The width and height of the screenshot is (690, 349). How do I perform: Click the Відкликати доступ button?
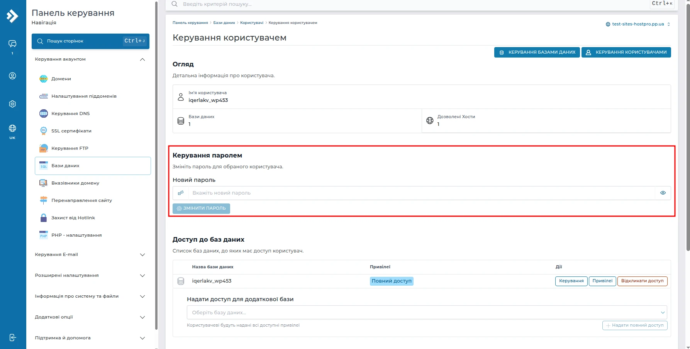[x=643, y=281]
